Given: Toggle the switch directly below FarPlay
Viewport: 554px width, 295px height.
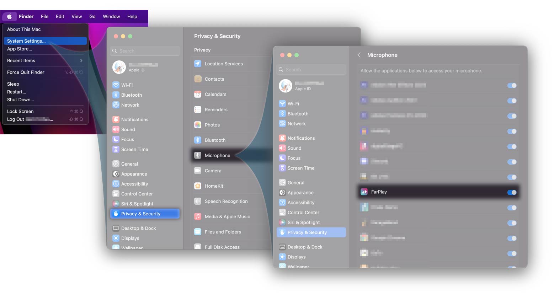Looking at the screenshot, I should 512,208.
